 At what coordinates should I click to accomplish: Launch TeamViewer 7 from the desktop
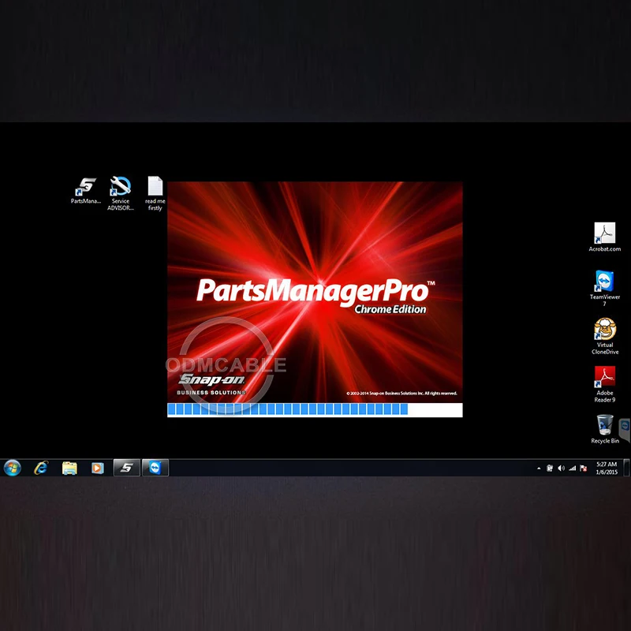coord(604,289)
